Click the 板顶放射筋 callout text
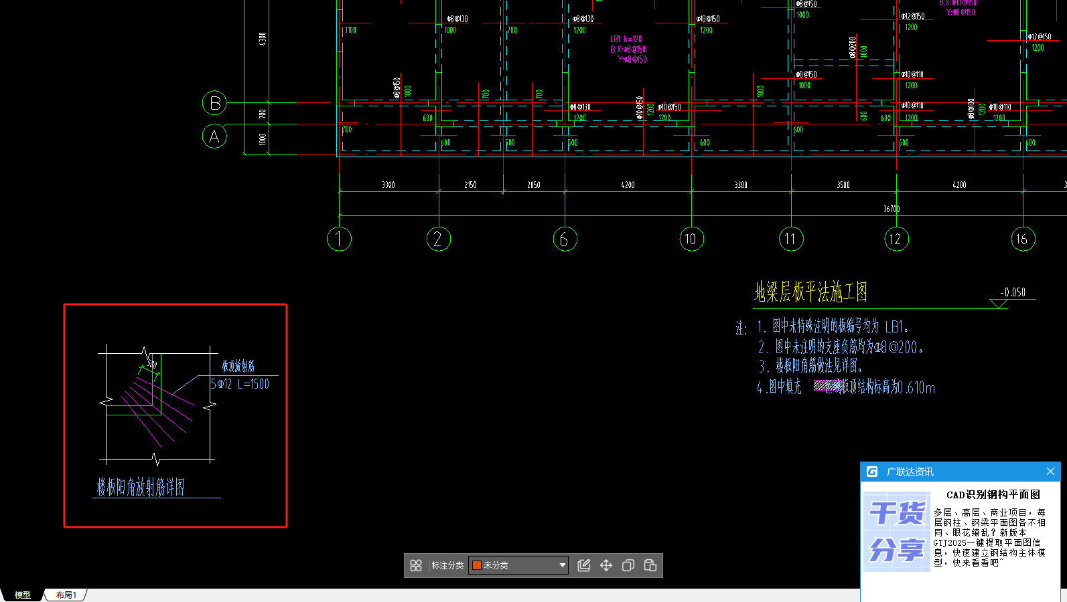Screen dimensions: 1067x602 tap(238, 366)
